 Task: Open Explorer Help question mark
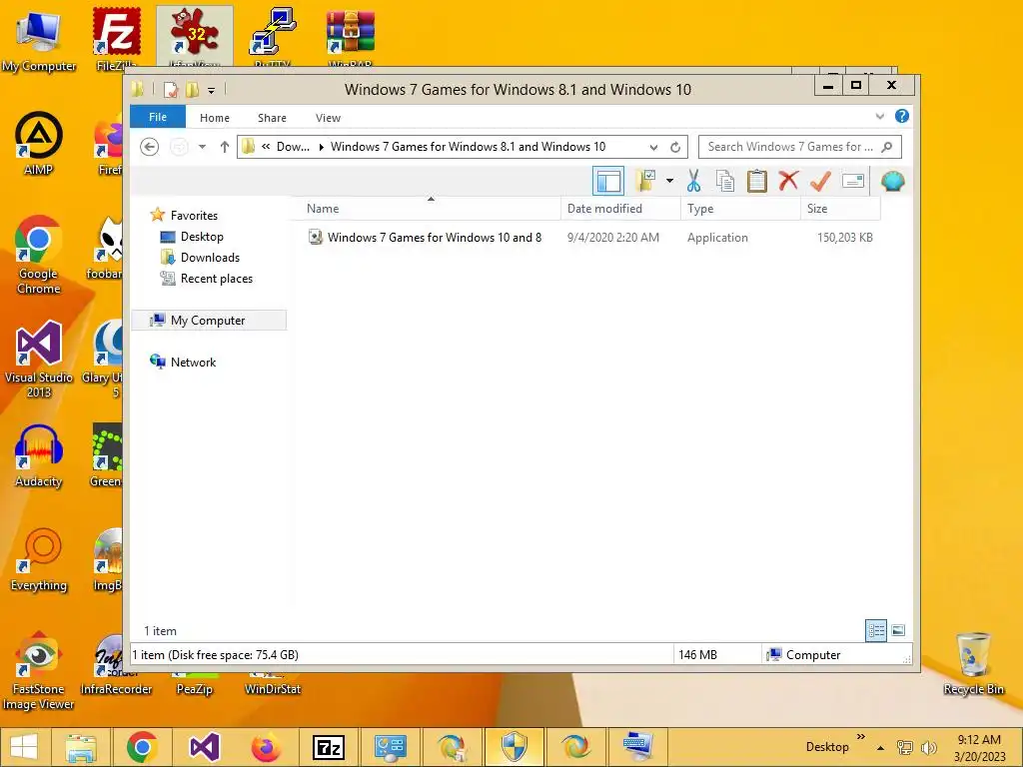pos(902,116)
